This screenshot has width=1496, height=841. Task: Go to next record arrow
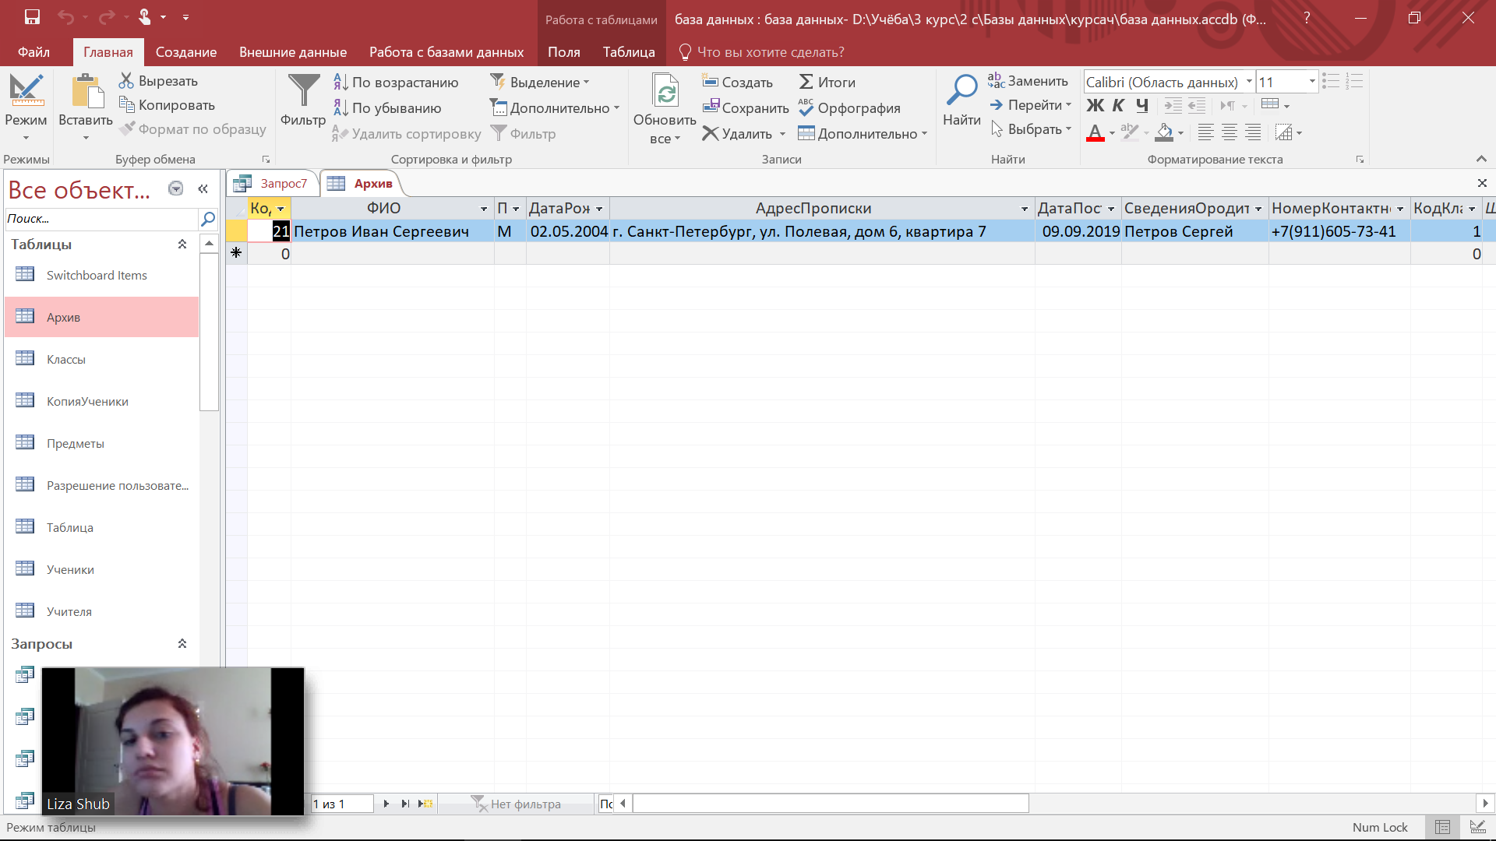pyautogui.click(x=386, y=804)
